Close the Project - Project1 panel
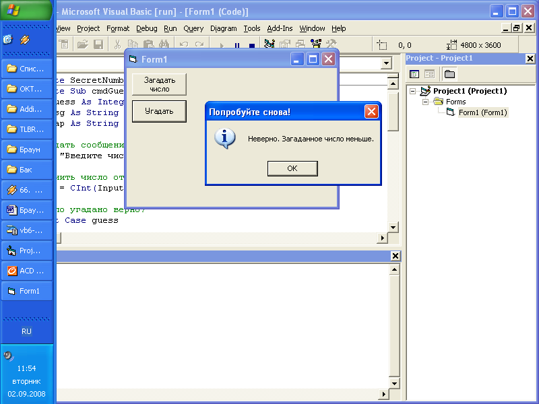Screen dimensions: 539x404 530,59
